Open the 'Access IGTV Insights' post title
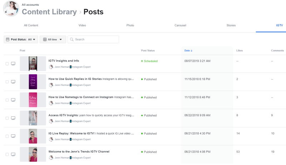Image resolution: width=286 pixels, height=165 pixels. pyautogui.click(x=63, y=115)
